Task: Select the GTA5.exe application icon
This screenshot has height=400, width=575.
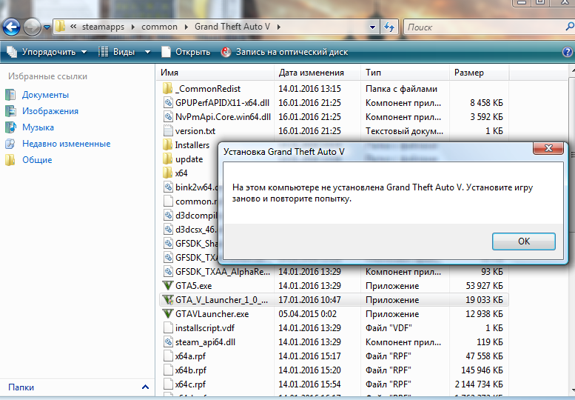Action: [167, 285]
